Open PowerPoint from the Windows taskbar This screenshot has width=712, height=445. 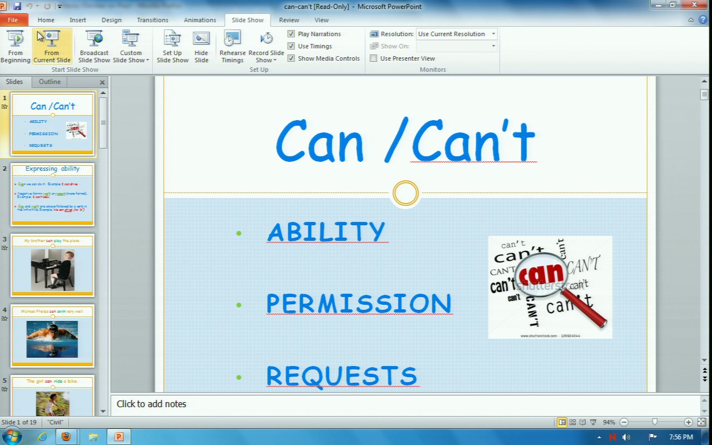pos(118,437)
